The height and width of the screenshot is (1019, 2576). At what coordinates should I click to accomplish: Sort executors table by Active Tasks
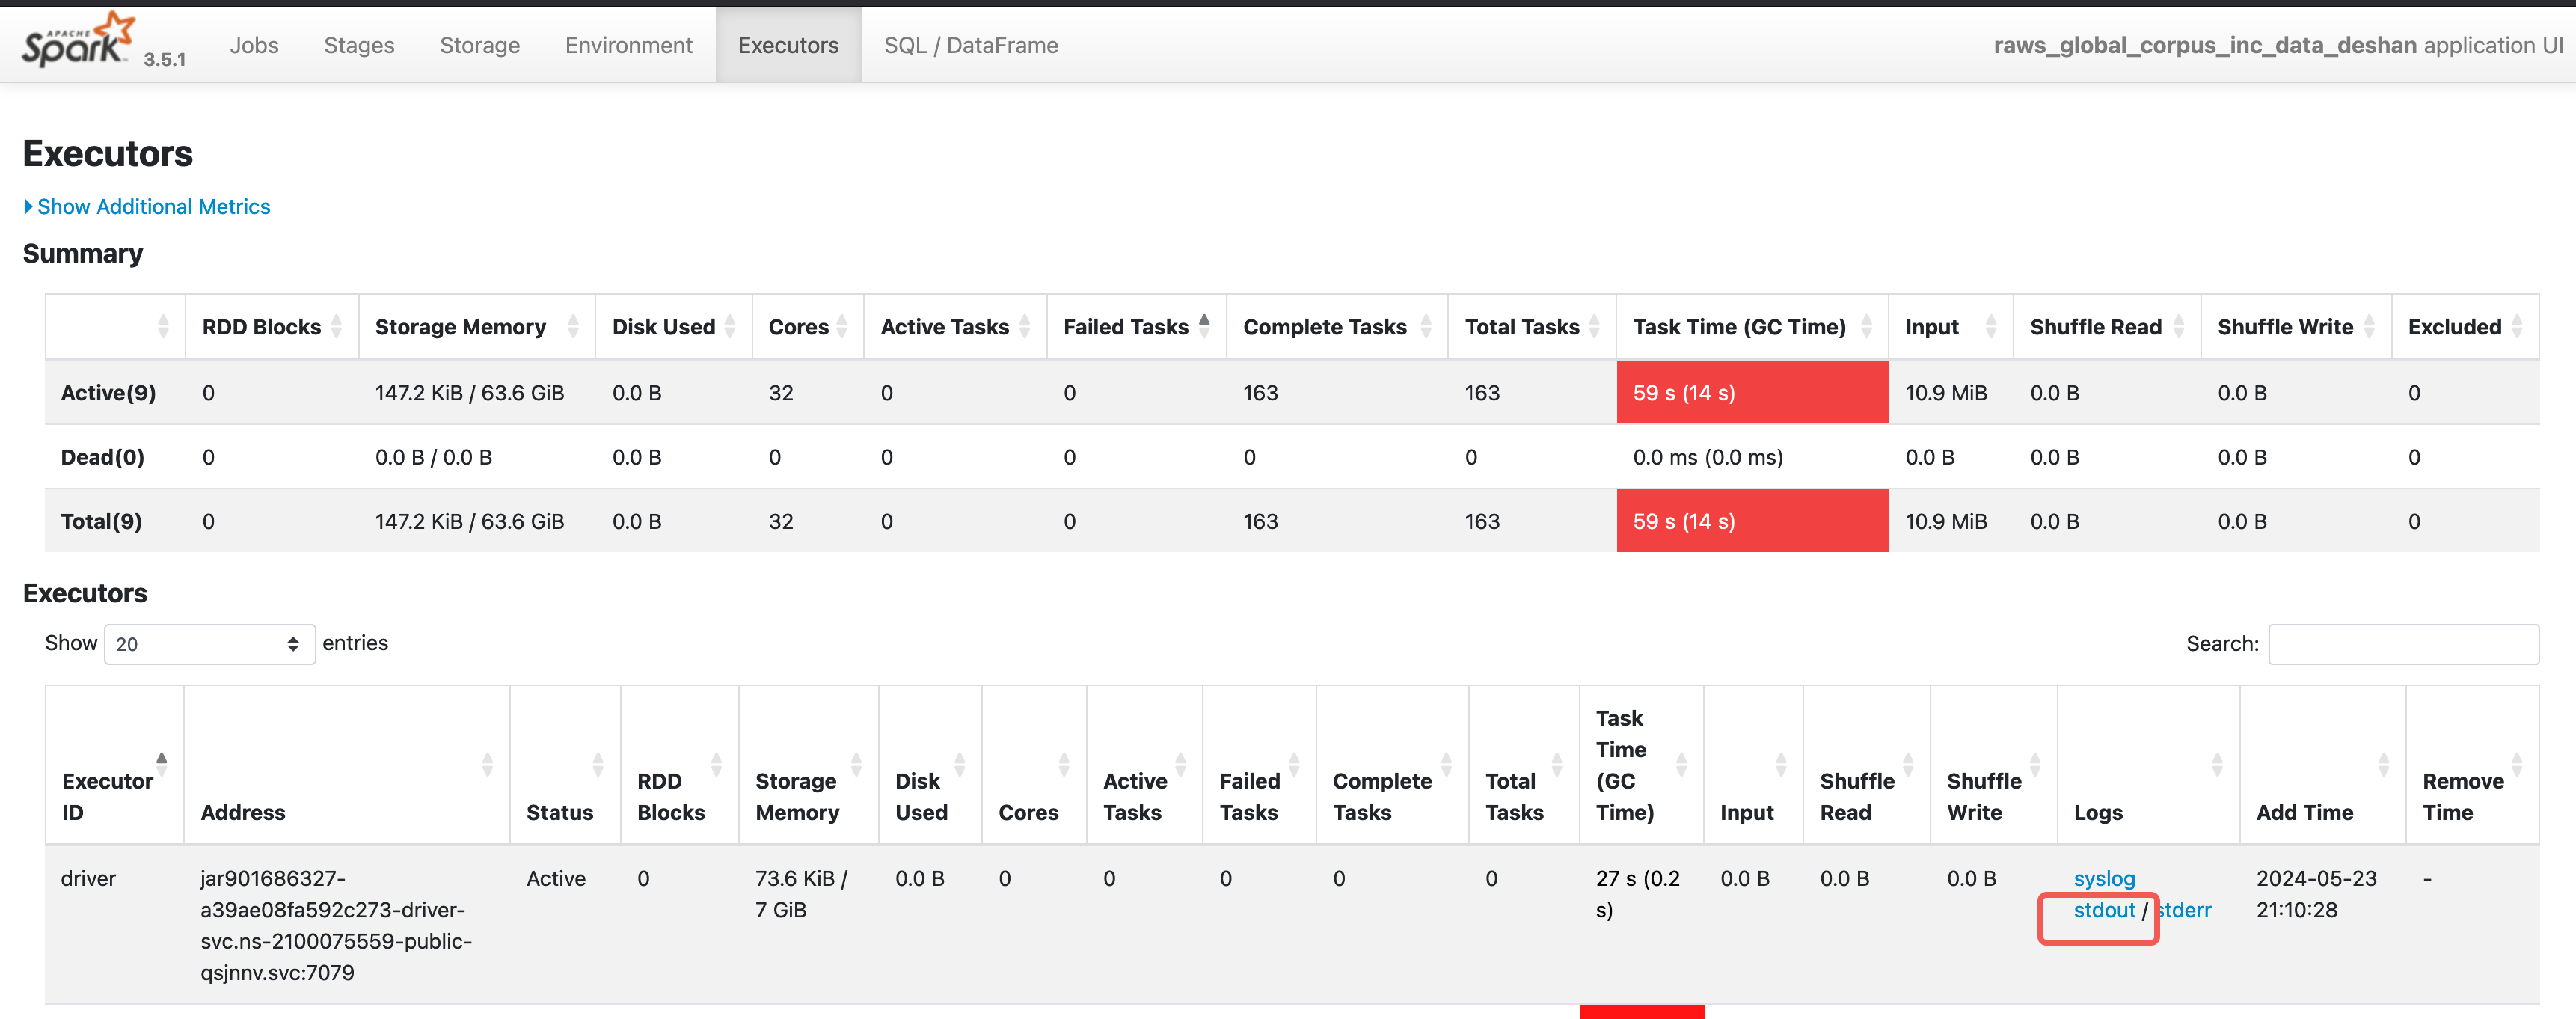click(x=1145, y=765)
